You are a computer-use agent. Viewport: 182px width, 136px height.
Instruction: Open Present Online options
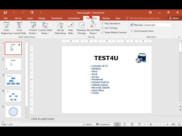pos(33,28)
